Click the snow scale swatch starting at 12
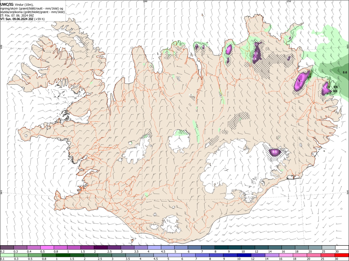This screenshot has width=349, height=261. tap(262, 248)
